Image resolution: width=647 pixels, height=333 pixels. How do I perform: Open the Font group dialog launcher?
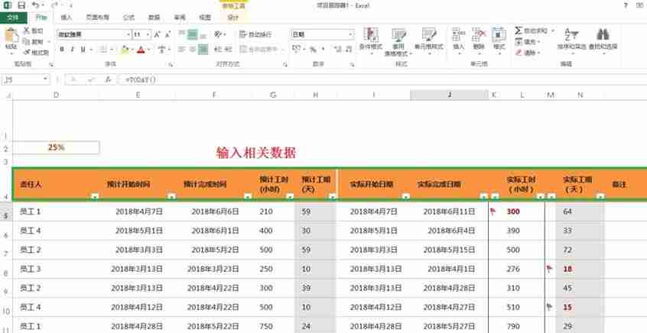tap(171, 65)
